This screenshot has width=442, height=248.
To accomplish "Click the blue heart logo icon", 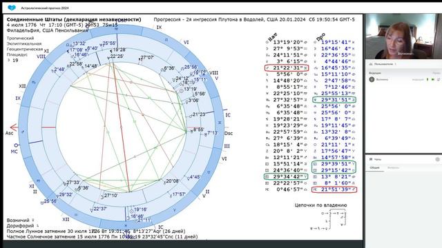I will [x=12, y=8].
